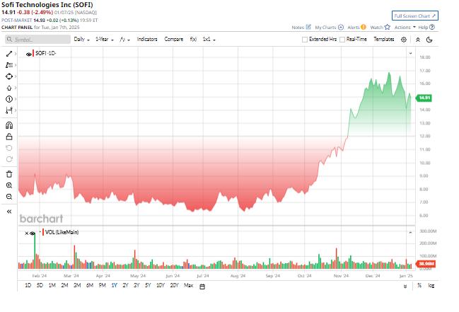Open the chart type dropdown
This screenshot has width=459, height=312.
coord(124,39)
